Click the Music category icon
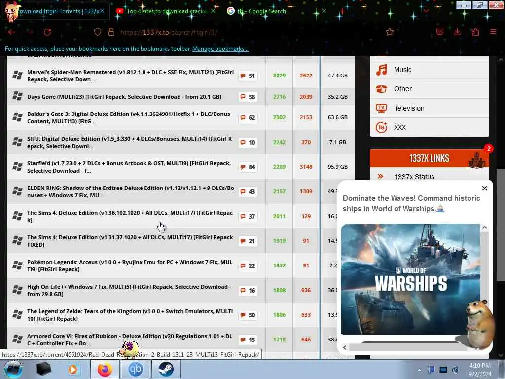This screenshot has width=505, height=379. coord(382,70)
